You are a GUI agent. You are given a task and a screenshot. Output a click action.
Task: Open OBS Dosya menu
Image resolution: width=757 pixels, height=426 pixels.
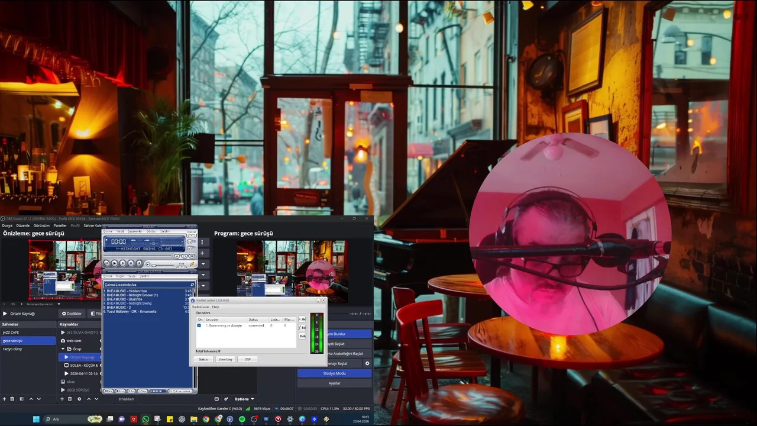7,225
